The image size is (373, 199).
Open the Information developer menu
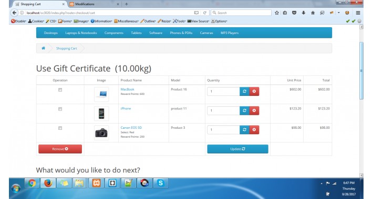[x=101, y=21]
